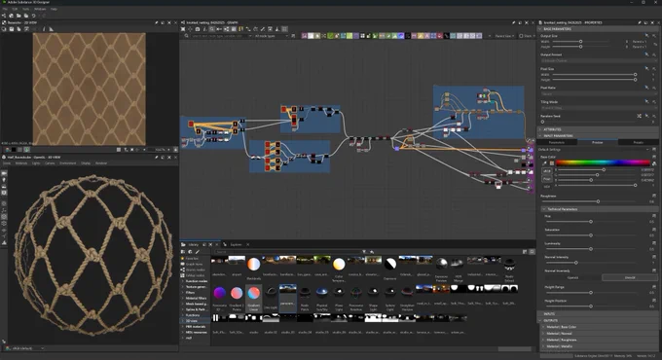Open Materials menu in 3D view
662x360 pixels.
tap(21, 163)
